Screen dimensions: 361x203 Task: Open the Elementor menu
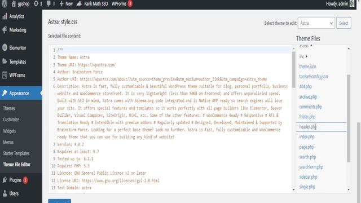17,47
